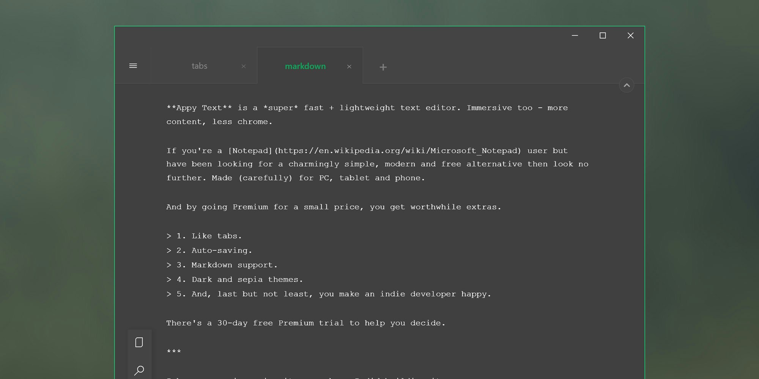759x379 pixels.
Task: Select the 'markdown' tab
Action: 305,66
